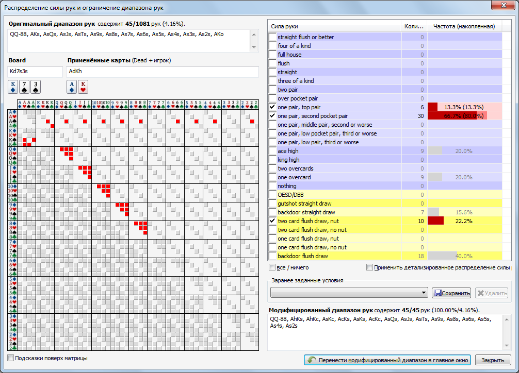
Task: Check the 'one overcard' checkbox
Action: point(272,177)
